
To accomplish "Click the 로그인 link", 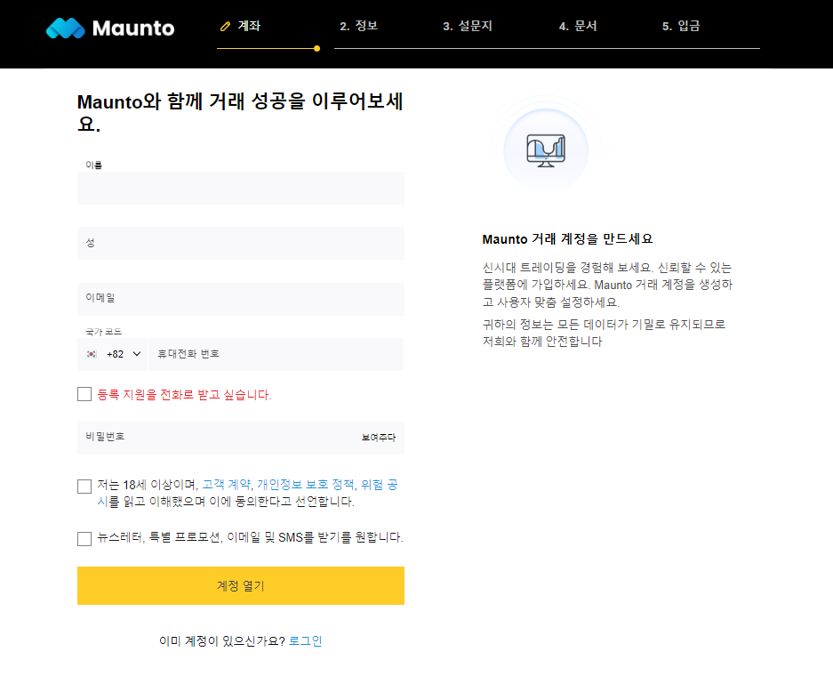I will click(305, 641).
